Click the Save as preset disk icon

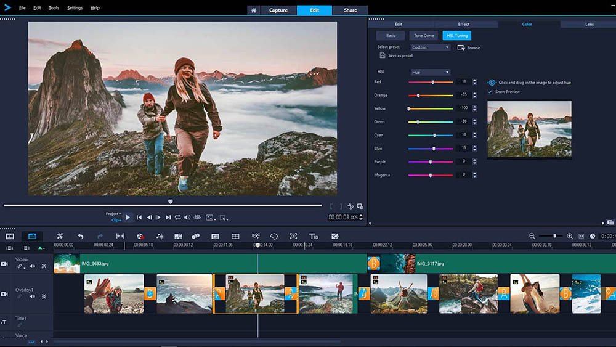383,55
